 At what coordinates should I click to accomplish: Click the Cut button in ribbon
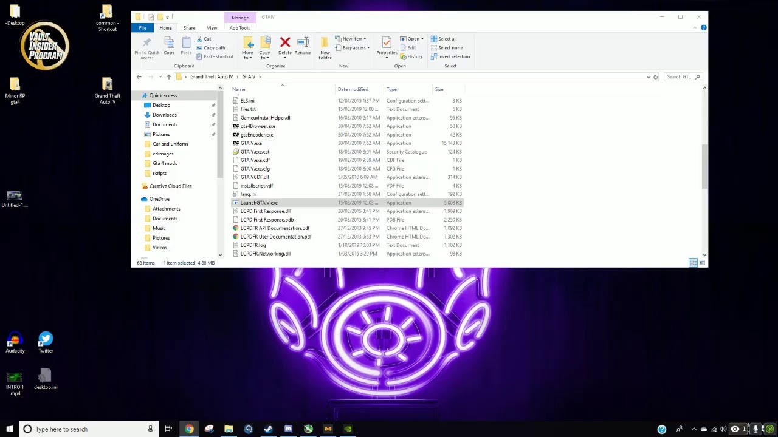(204, 39)
